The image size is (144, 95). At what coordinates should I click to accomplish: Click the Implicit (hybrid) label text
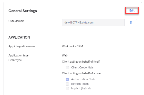pyautogui.click(x=81, y=88)
